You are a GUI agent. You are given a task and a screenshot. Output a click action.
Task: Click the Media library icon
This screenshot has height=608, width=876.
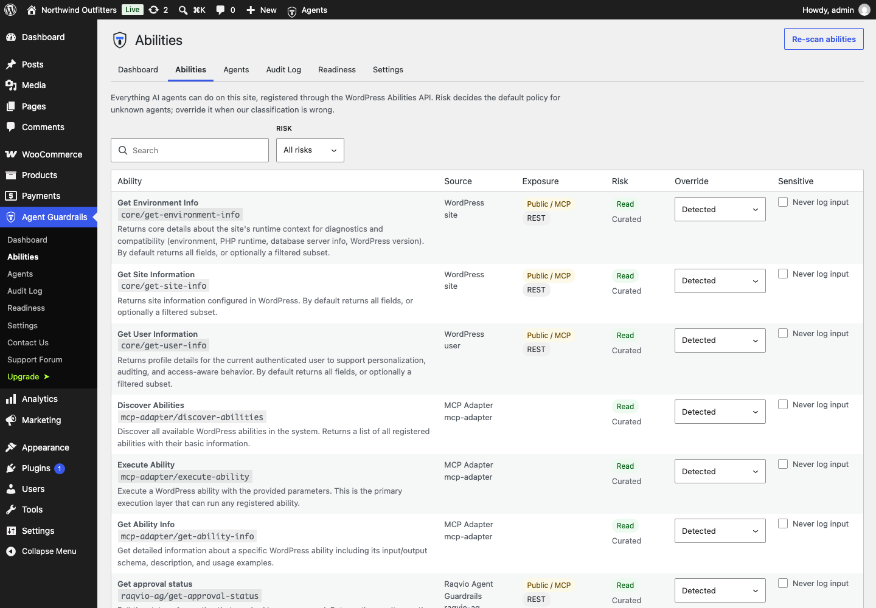pos(11,85)
